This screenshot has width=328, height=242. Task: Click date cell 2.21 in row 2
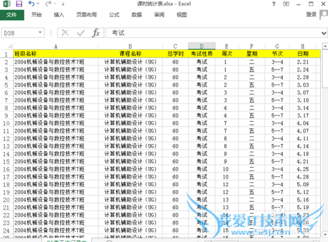302,62
